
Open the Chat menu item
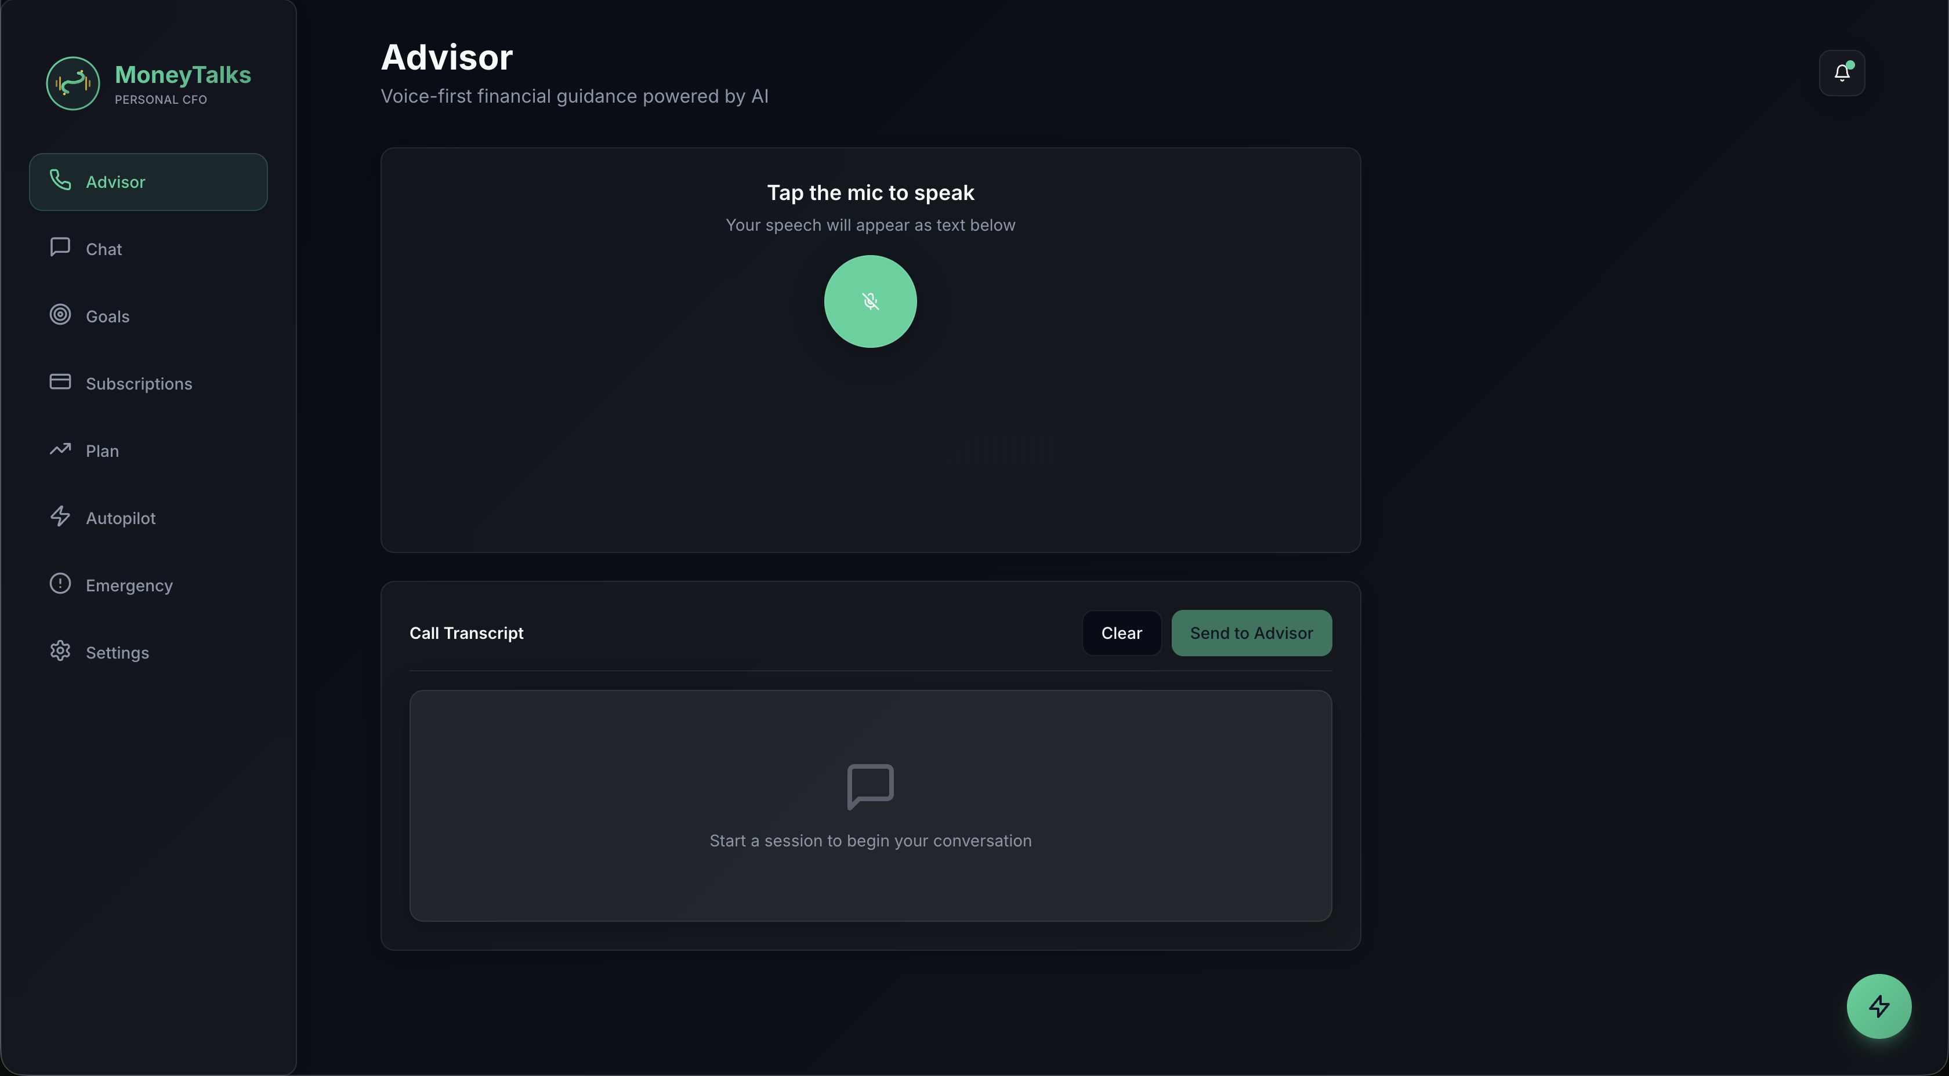click(104, 249)
